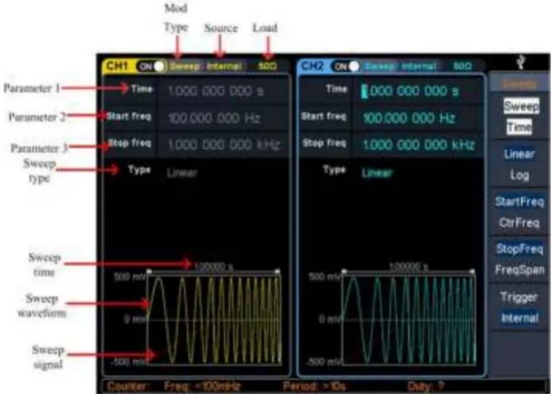Click CH2 Internal source label in header

tap(419, 66)
